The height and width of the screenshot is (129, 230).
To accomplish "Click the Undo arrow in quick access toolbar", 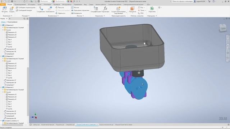I will pos(15,1).
